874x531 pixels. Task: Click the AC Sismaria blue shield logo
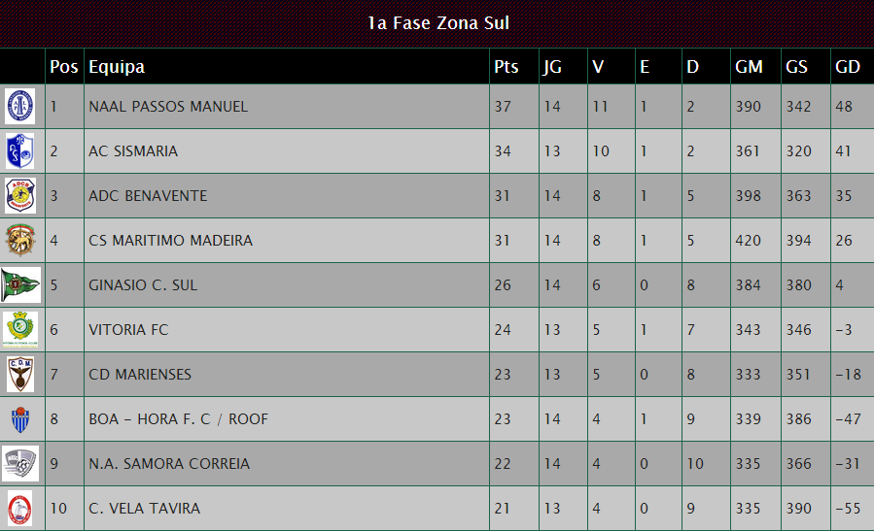(20, 150)
